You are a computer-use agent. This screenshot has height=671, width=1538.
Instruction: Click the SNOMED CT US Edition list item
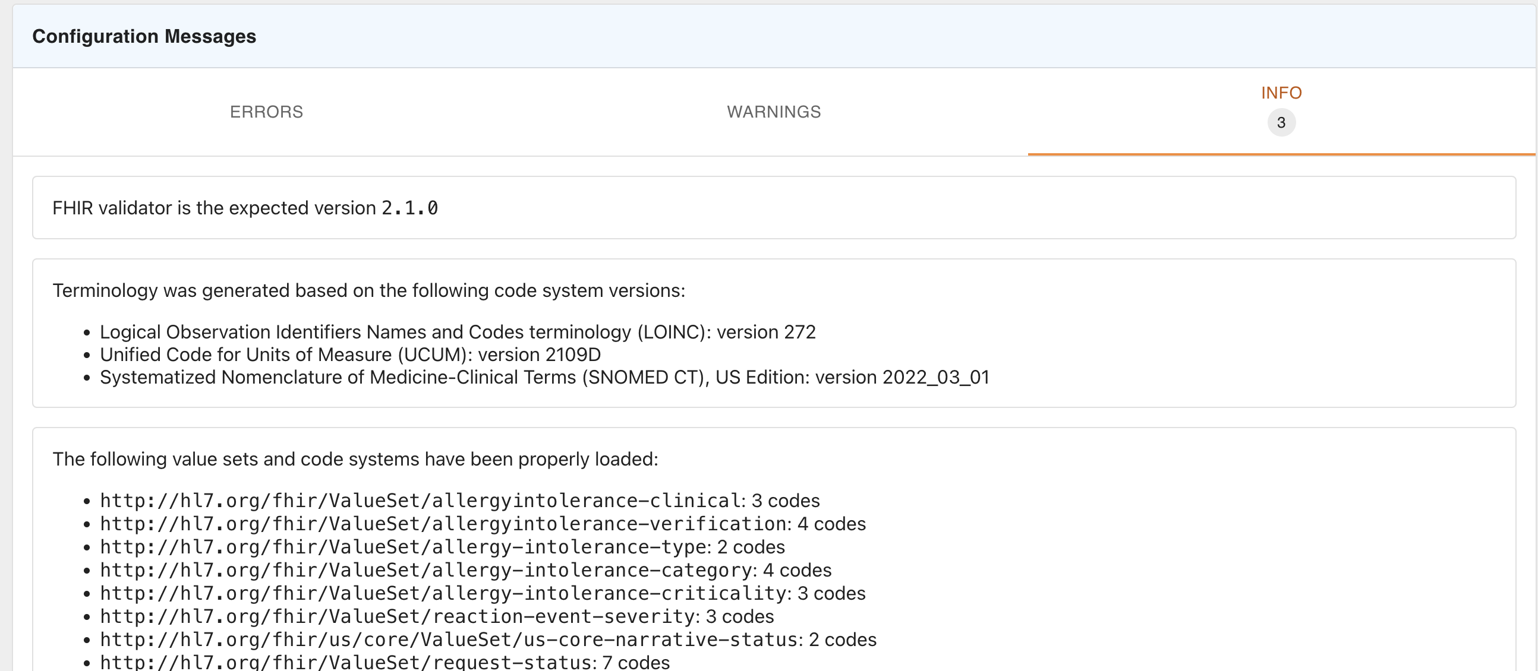tap(544, 377)
